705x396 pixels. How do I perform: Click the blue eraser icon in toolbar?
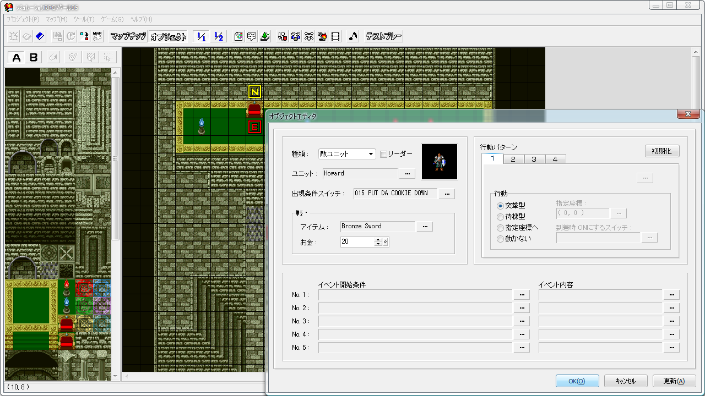click(40, 37)
